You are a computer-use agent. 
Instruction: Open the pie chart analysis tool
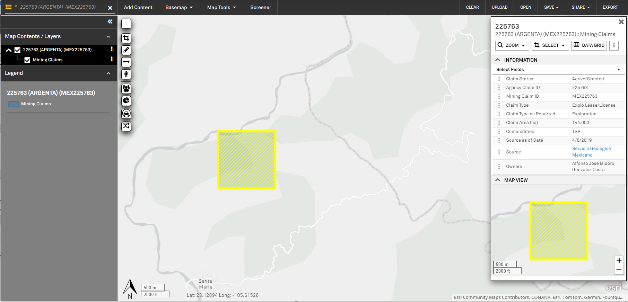[x=127, y=101]
